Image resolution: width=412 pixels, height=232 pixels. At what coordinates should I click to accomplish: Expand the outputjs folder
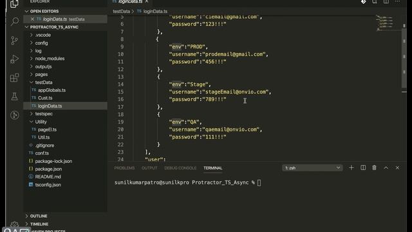click(43, 66)
